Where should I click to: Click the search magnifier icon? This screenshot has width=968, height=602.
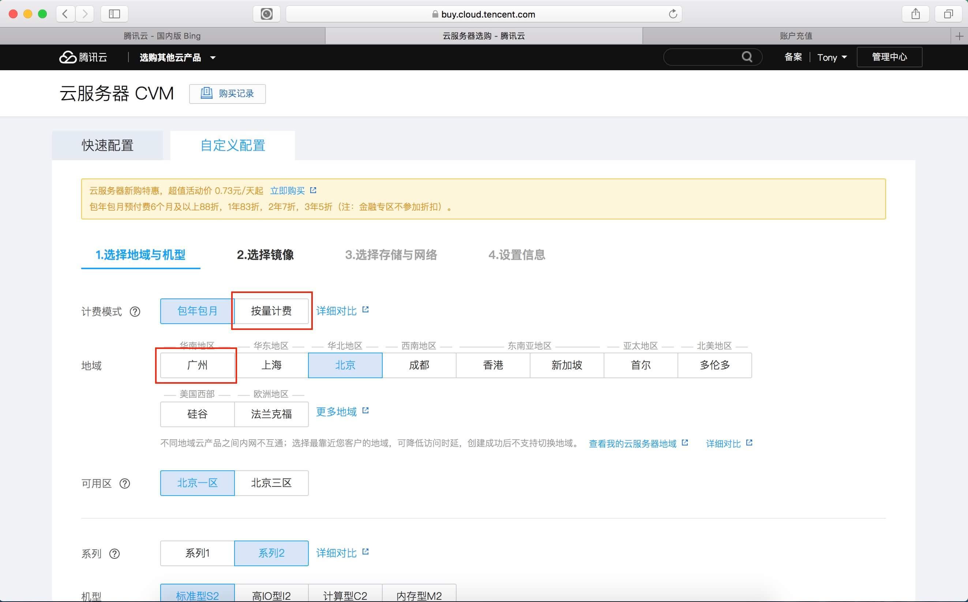[x=747, y=57]
